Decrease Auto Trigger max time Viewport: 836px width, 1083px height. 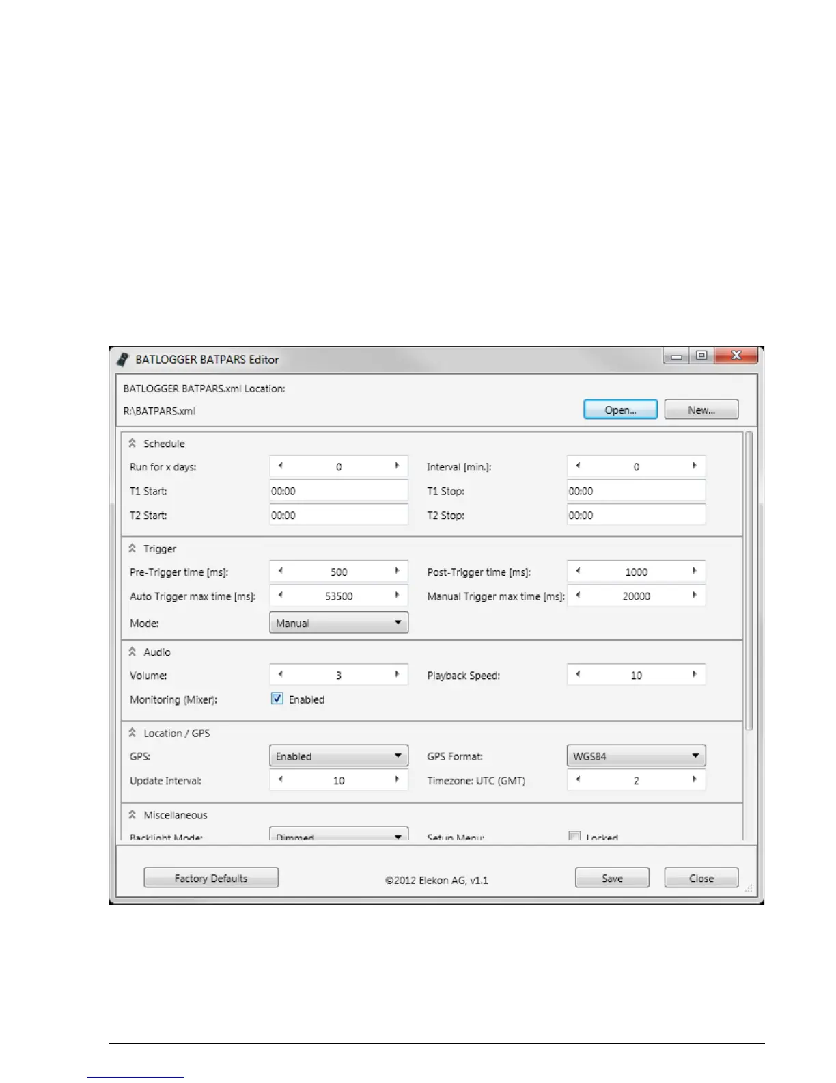(280, 596)
